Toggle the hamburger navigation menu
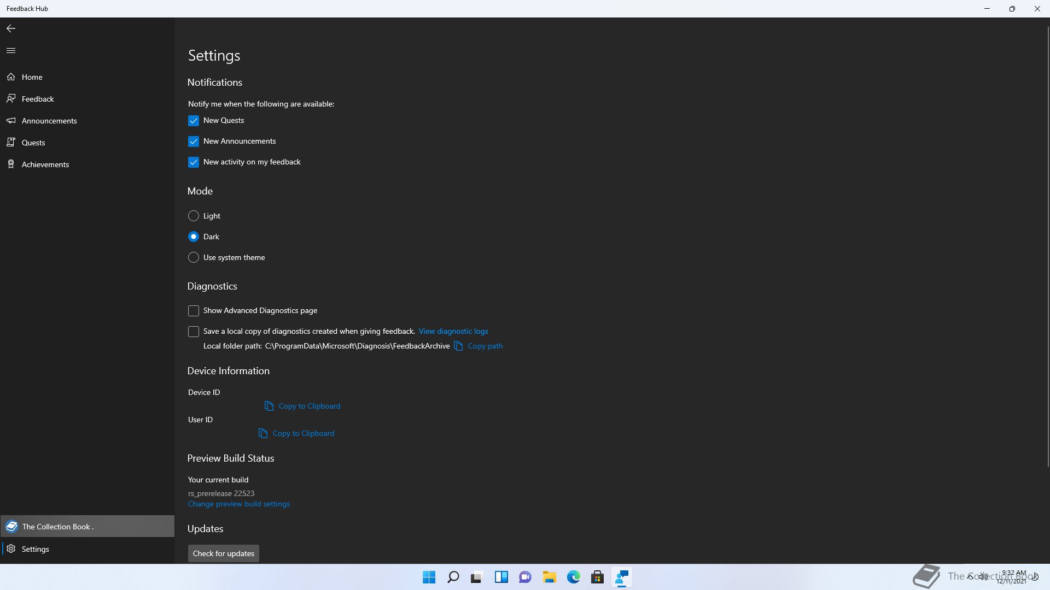 click(x=11, y=50)
